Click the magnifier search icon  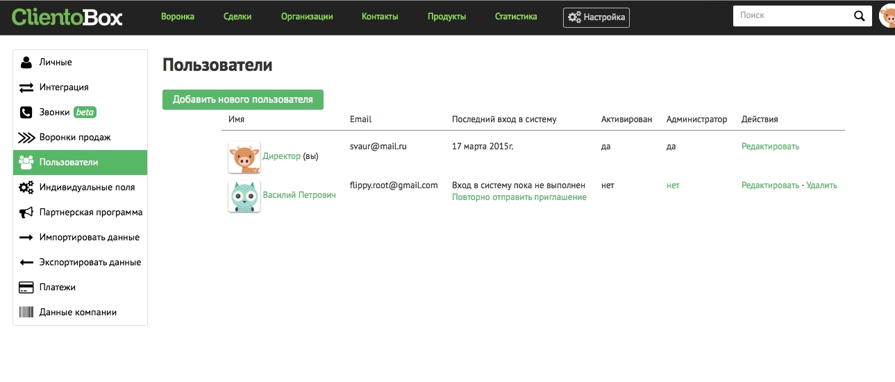click(x=859, y=17)
